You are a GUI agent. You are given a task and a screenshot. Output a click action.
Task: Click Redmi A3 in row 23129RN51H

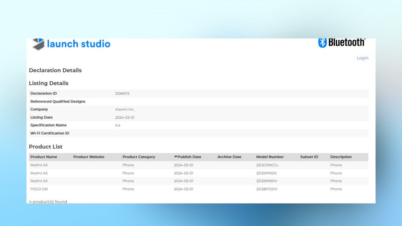[39, 181]
